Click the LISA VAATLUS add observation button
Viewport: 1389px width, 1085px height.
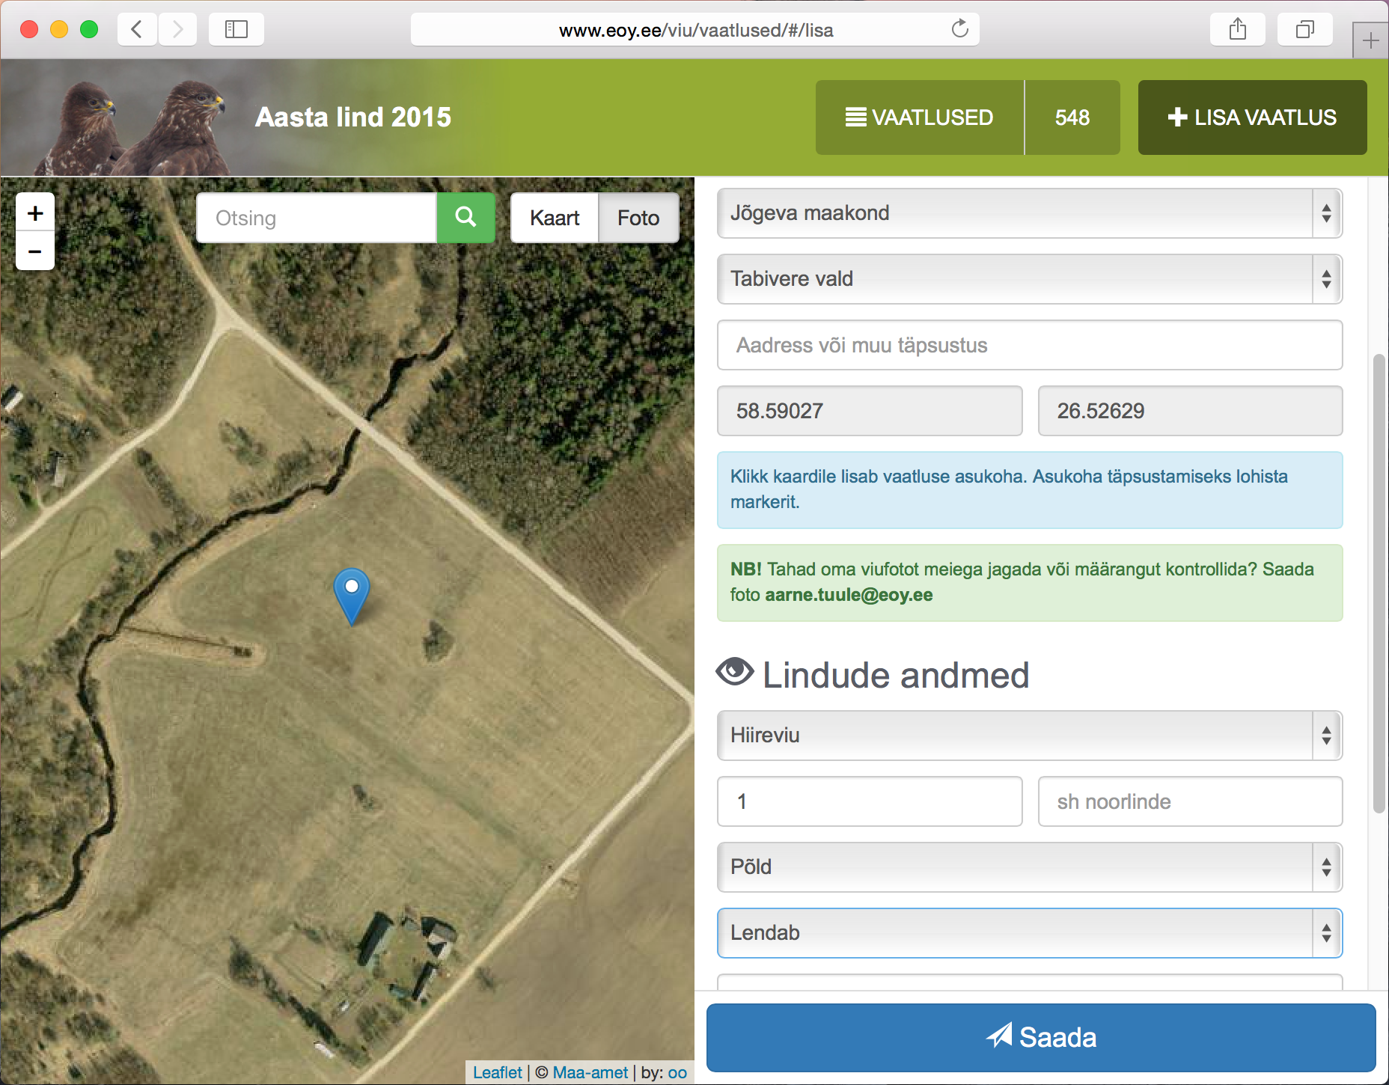1252,117
